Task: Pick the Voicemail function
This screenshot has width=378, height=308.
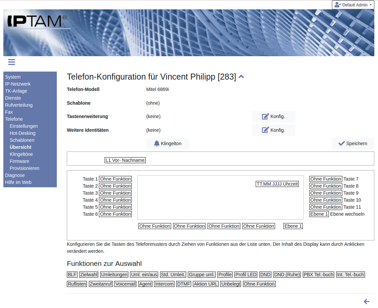Action: (x=125, y=284)
